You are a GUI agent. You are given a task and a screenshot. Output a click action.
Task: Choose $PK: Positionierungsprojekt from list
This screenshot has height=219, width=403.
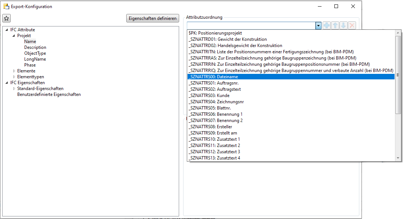pos(291,33)
